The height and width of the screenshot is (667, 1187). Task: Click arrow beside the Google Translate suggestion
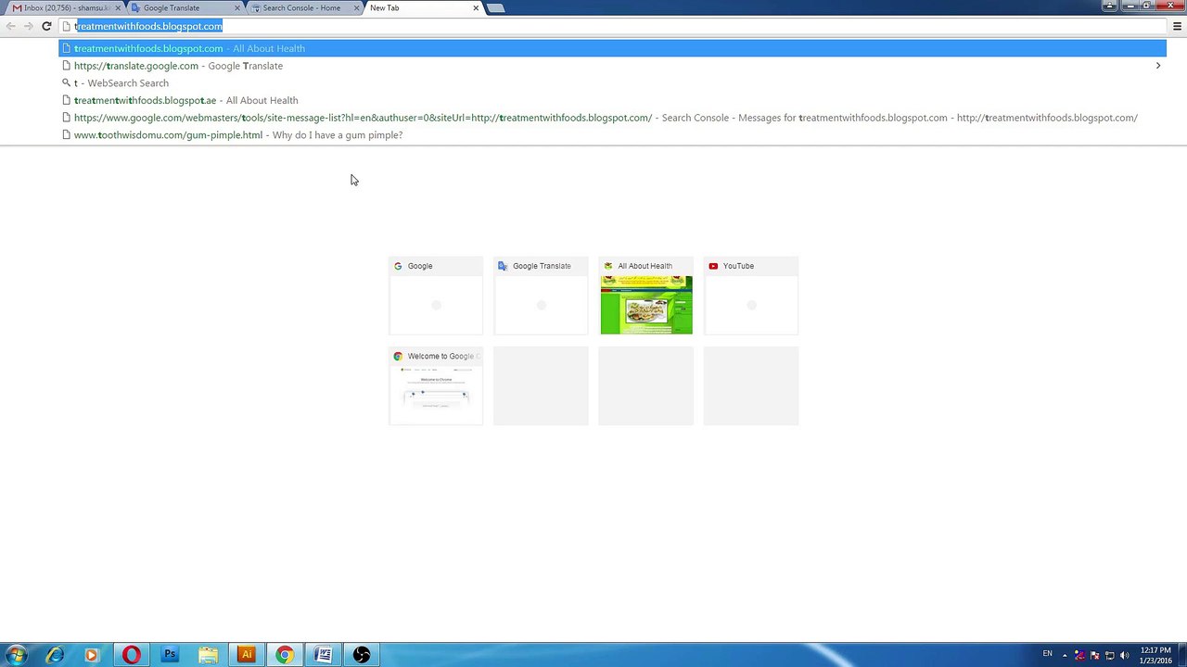click(1157, 66)
